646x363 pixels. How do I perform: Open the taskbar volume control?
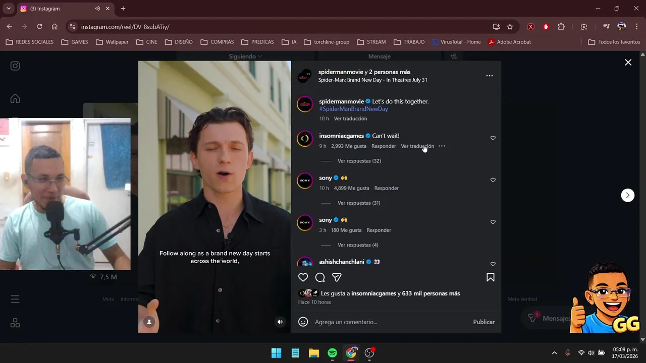pyautogui.click(x=591, y=353)
